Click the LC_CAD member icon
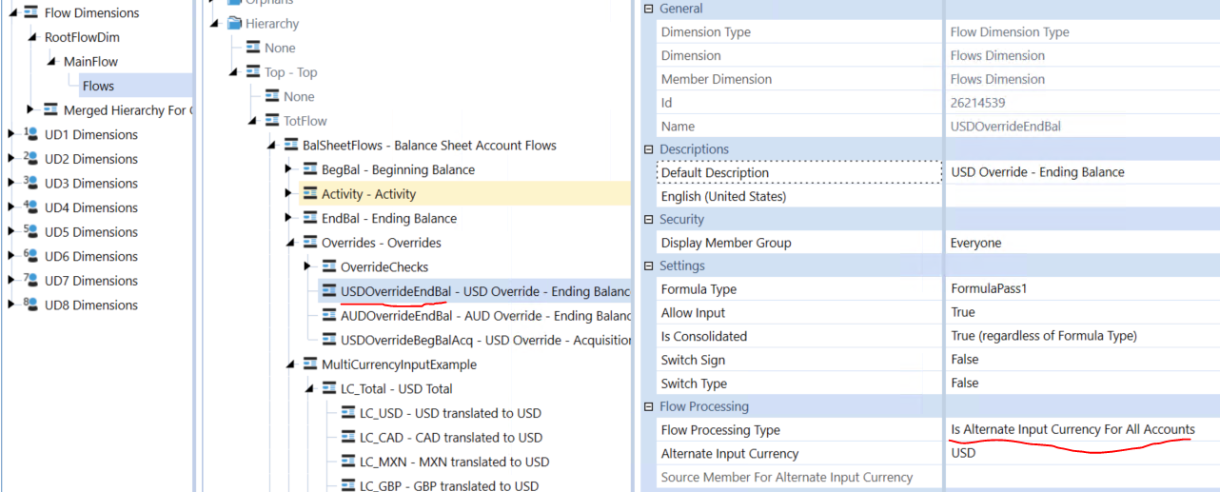Image resolution: width=1220 pixels, height=492 pixels. [348, 438]
